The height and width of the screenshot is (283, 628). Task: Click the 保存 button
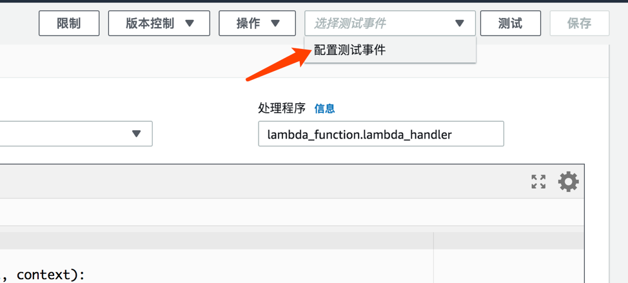580,23
